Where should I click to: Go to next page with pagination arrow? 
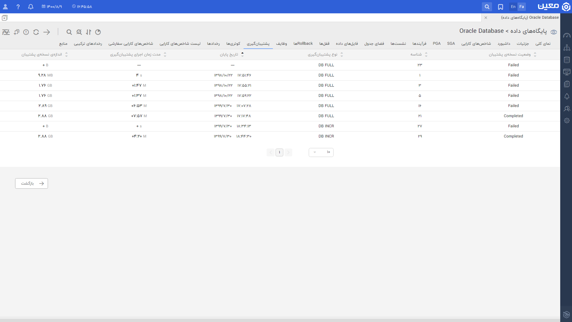point(271,152)
